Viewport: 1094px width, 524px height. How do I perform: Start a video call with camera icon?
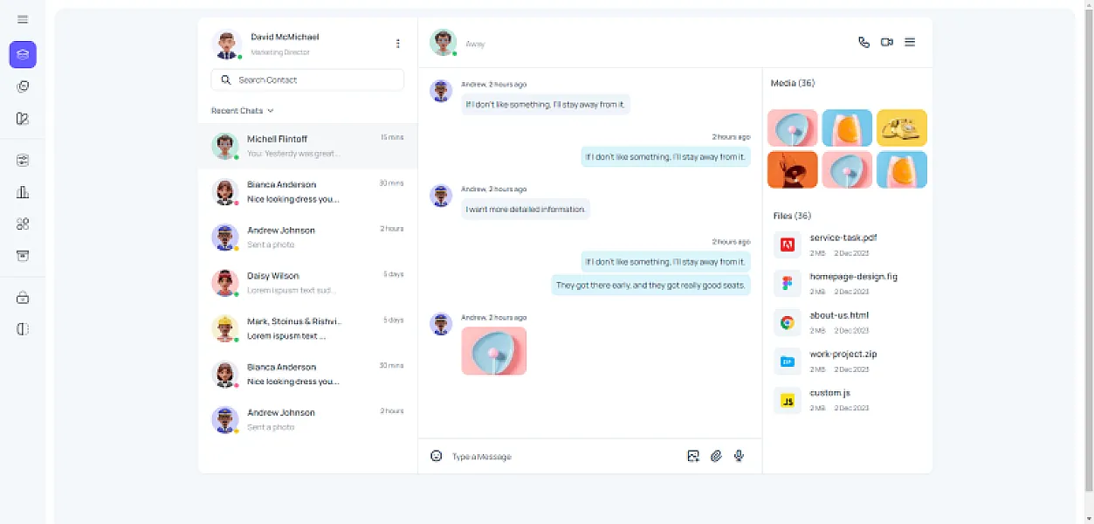pos(886,42)
